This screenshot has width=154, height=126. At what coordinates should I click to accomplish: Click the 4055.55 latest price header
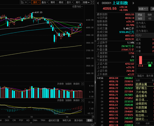109,9
